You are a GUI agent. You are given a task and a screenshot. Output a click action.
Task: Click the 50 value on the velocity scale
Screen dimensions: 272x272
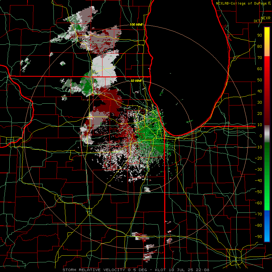click(x=260, y=80)
